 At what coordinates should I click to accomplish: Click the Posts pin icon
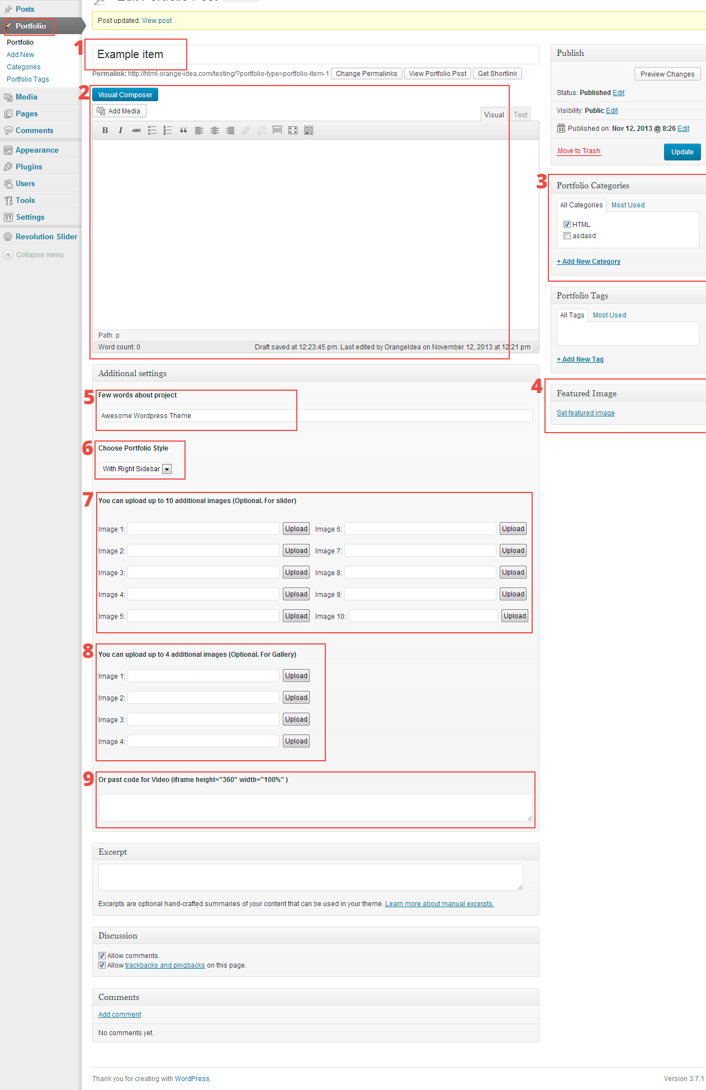8,10
